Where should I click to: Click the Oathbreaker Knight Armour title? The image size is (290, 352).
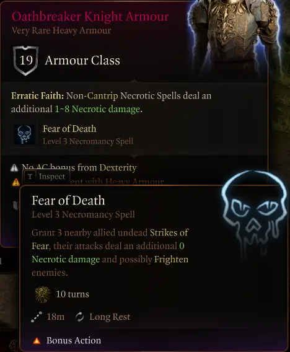tap(90, 17)
